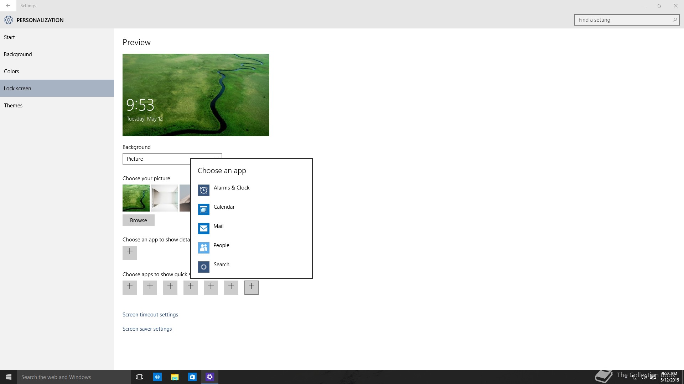Viewport: 684px width, 384px height.
Task: Select the green river picture thumbnail
Action: pyautogui.click(x=136, y=198)
